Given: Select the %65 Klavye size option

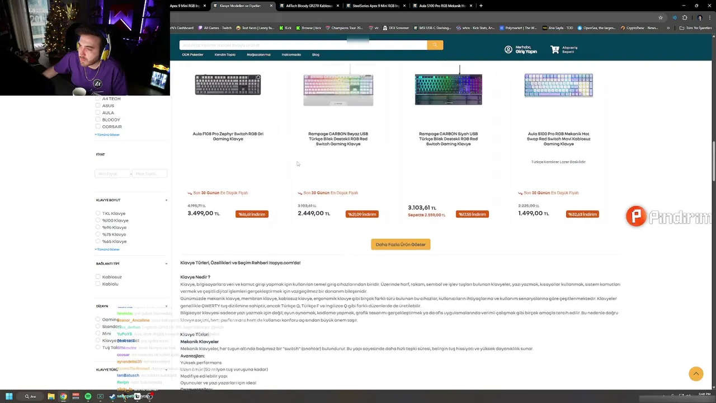Looking at the screenshot, I should pos(98,241).
